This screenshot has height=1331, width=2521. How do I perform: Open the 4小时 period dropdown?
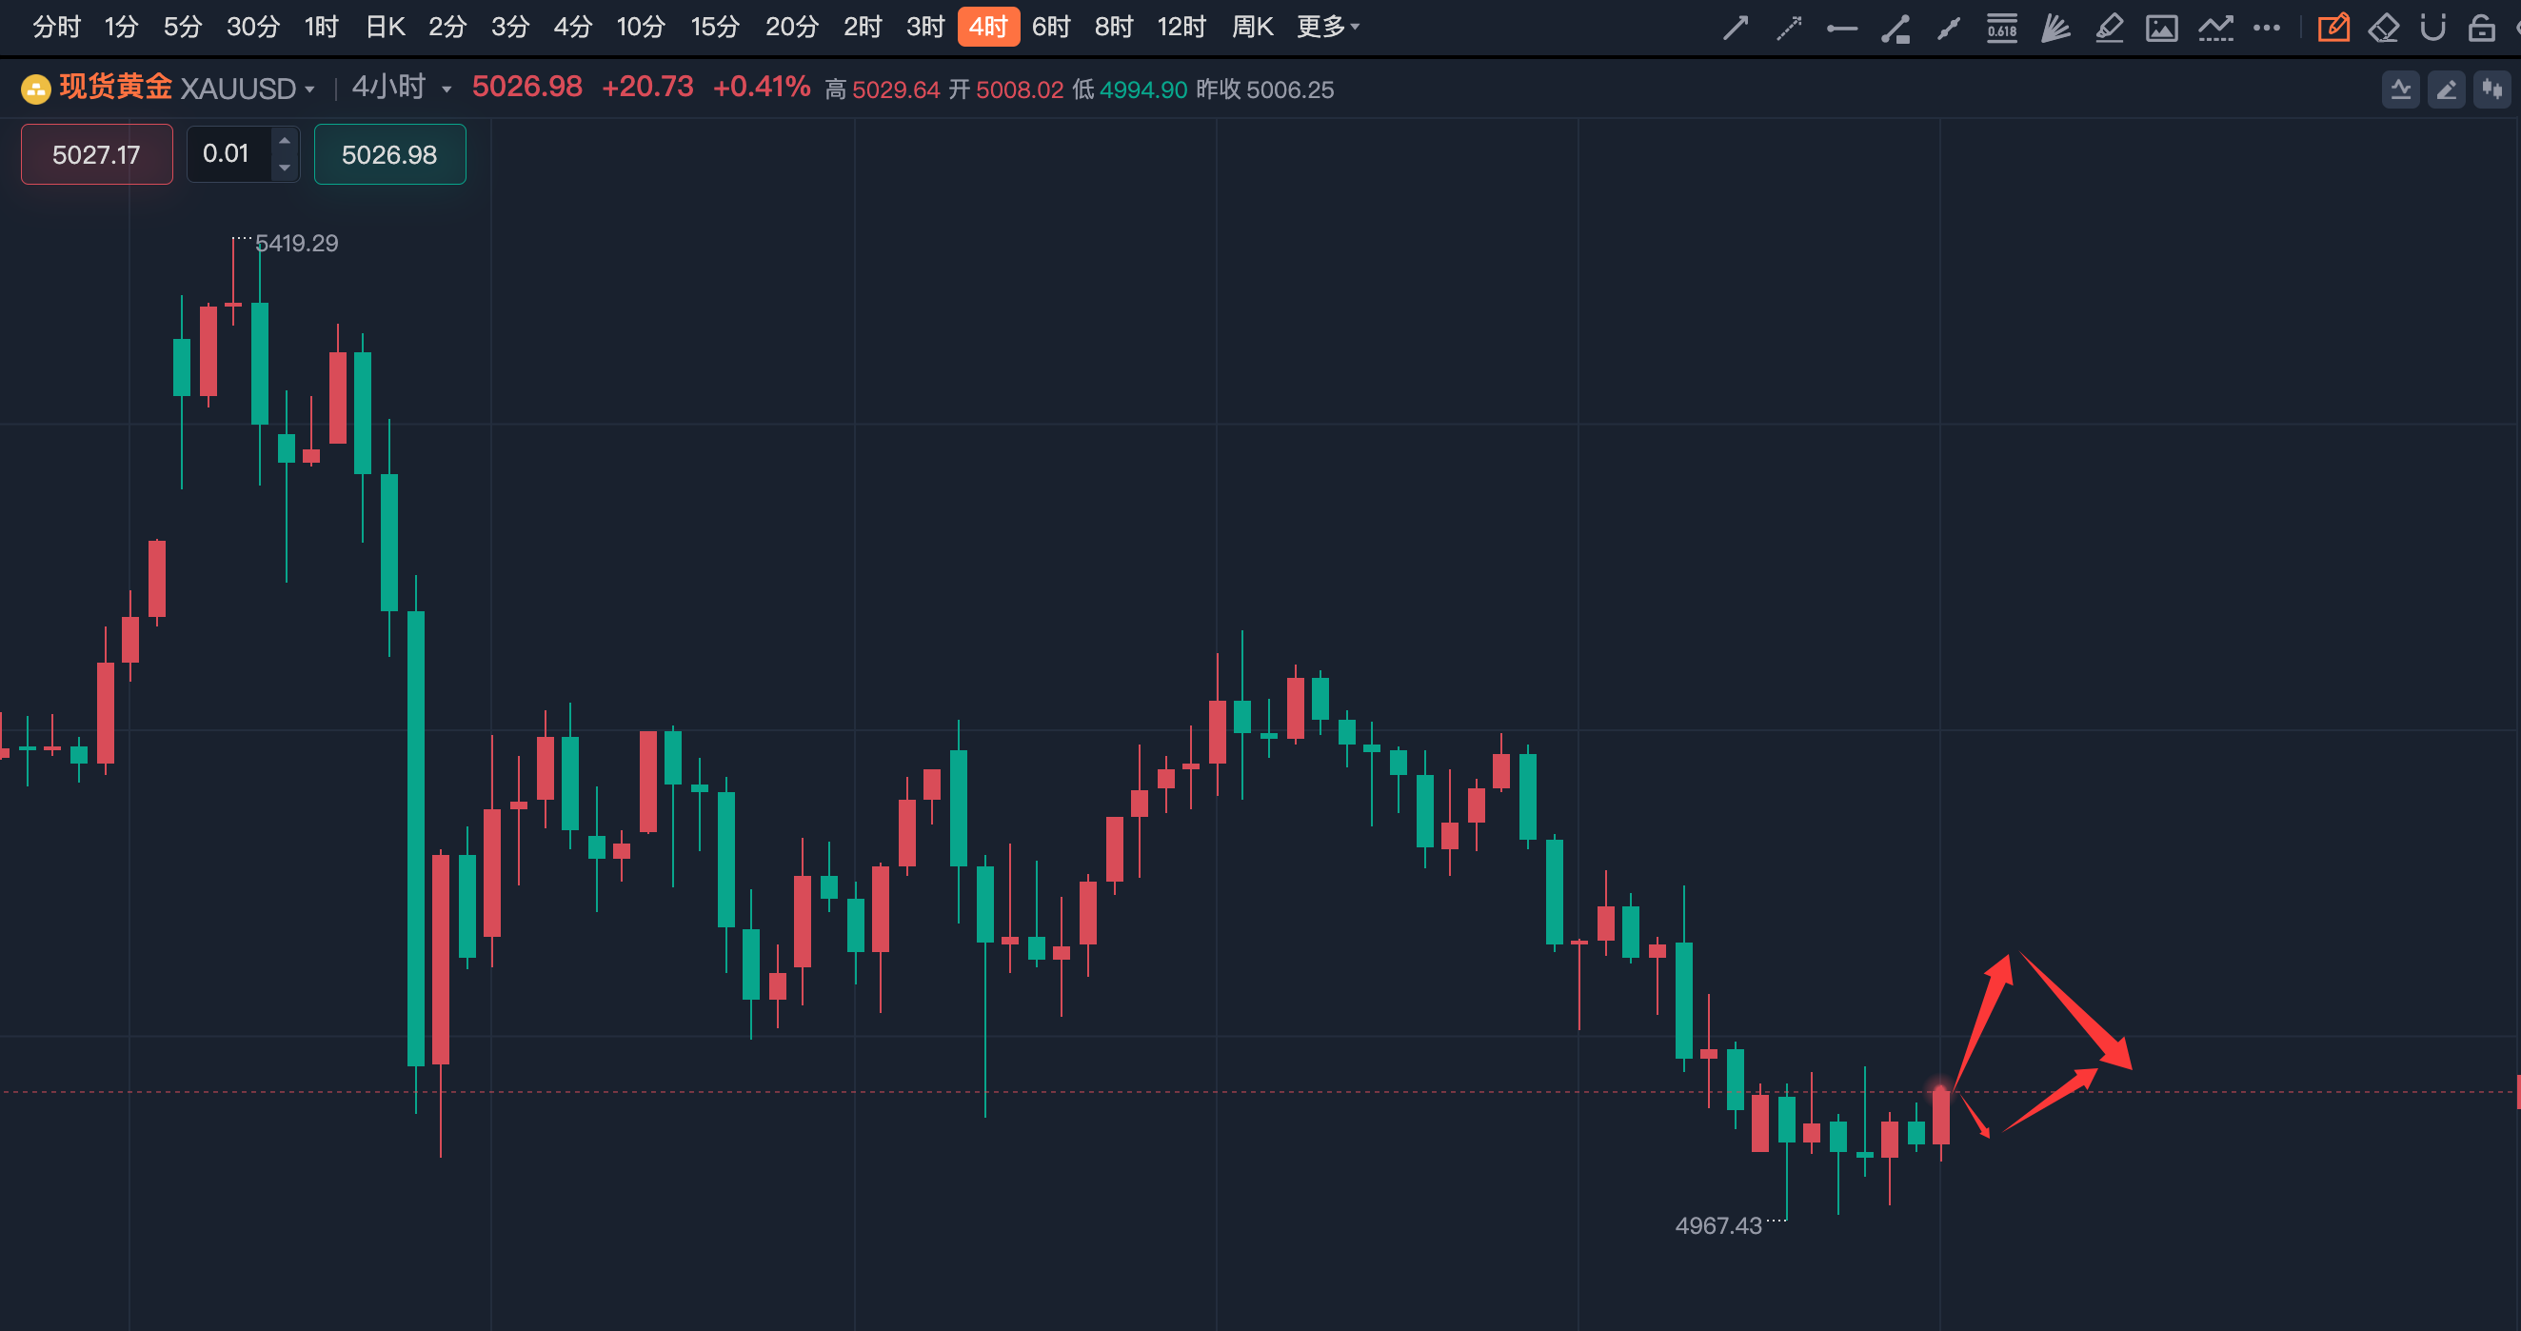point(401,89)
